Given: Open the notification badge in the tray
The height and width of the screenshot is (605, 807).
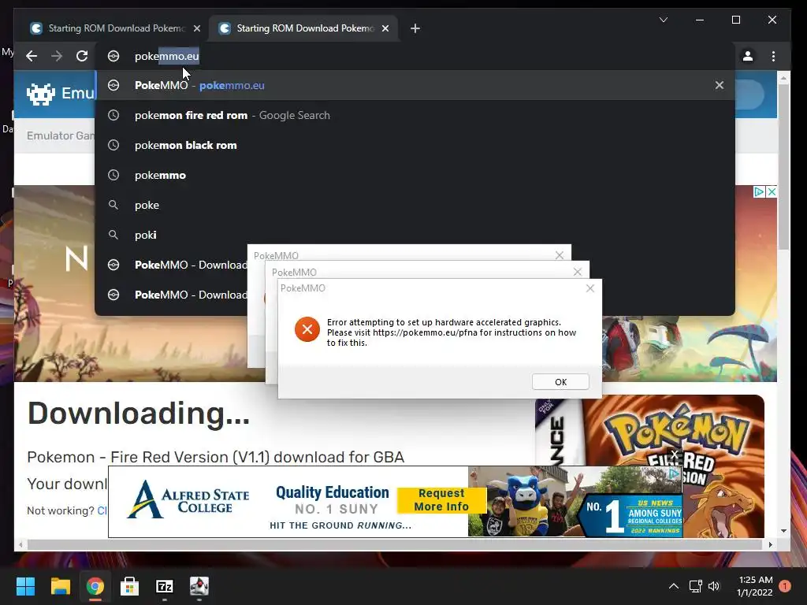Looking at the screenshot, I should 784,586.
